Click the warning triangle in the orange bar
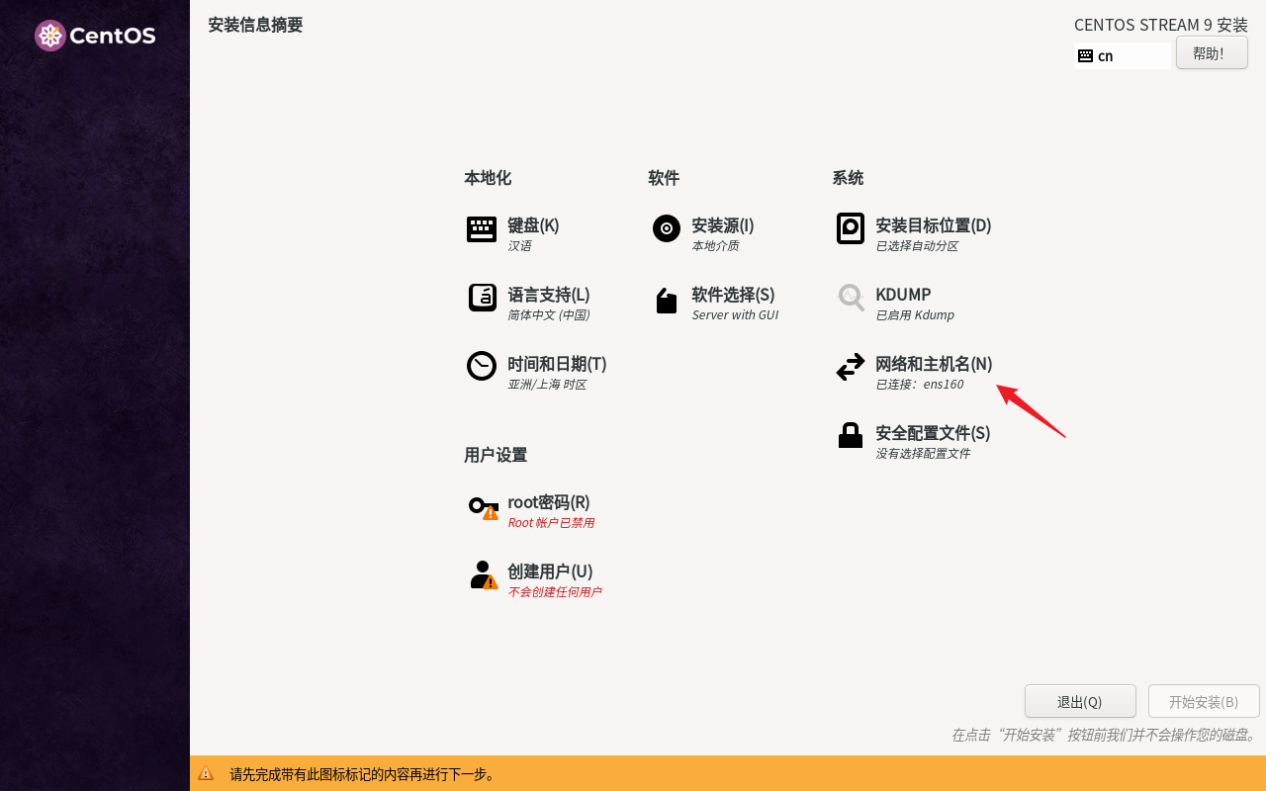This screenshot has width=1266, height=791. 206,774
